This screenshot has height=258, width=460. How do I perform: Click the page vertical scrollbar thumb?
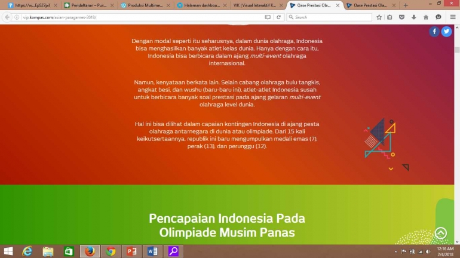click(x=457, y=49)
